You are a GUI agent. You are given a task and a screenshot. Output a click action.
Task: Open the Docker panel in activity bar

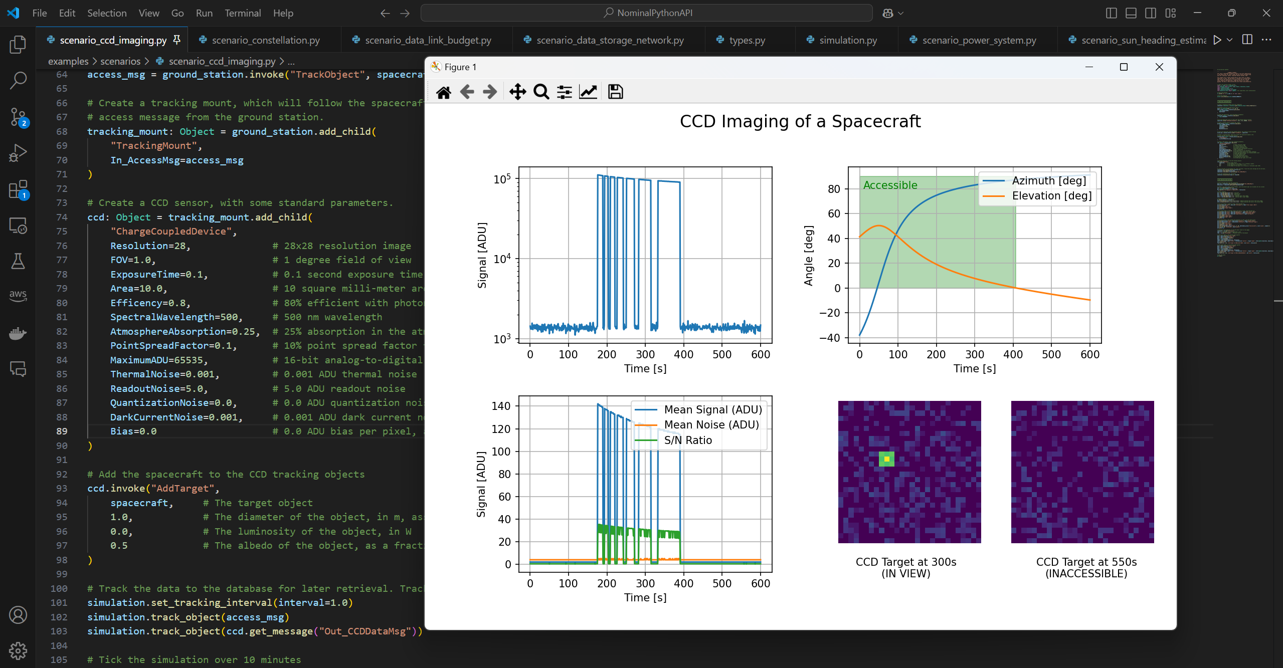[x=18, y=333]
